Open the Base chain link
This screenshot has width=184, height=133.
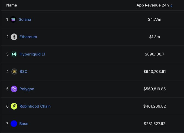pos(24,124)
